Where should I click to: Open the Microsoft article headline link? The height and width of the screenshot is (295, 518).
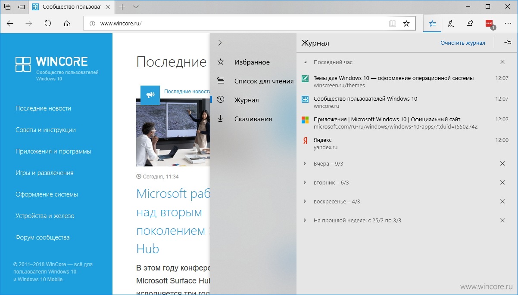click(173, 221)
